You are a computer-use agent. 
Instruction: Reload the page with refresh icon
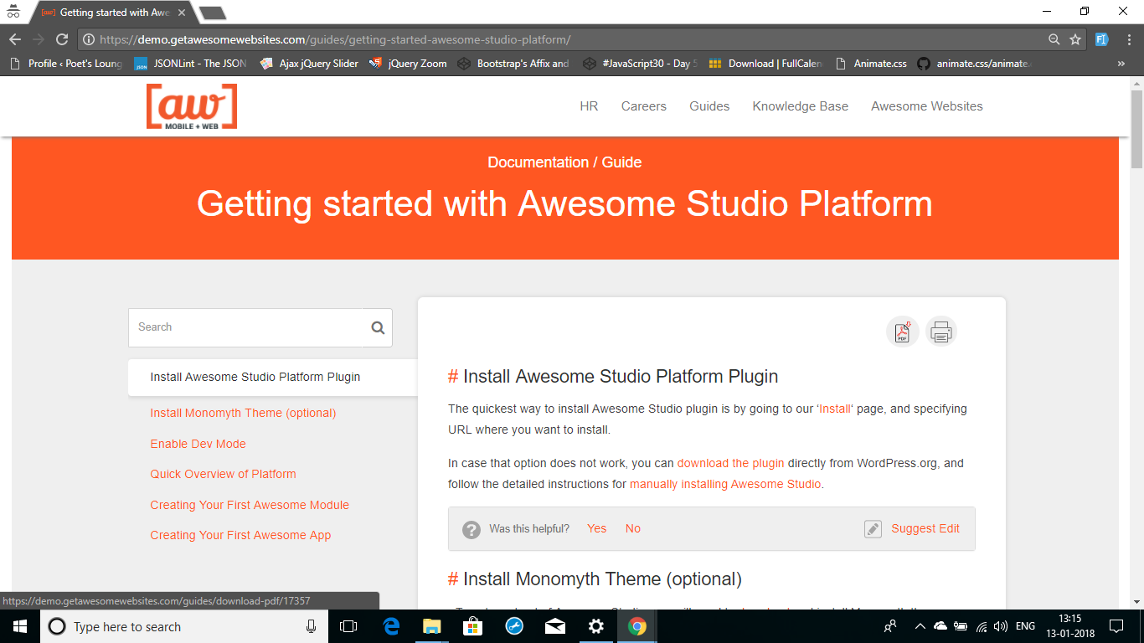(x=62, y=39)
